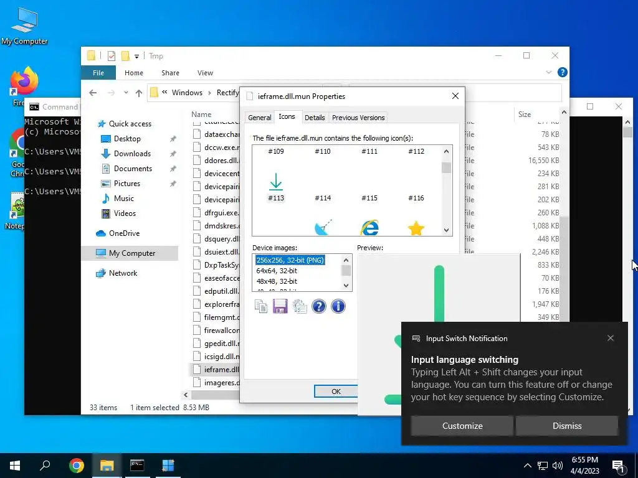Expand the ribbon chevron in Explorer
The image size is (638, 478).
(548, 72)
